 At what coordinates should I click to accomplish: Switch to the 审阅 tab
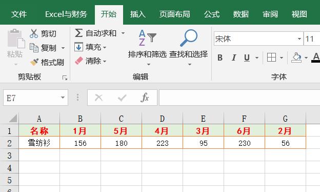point(270,14)
